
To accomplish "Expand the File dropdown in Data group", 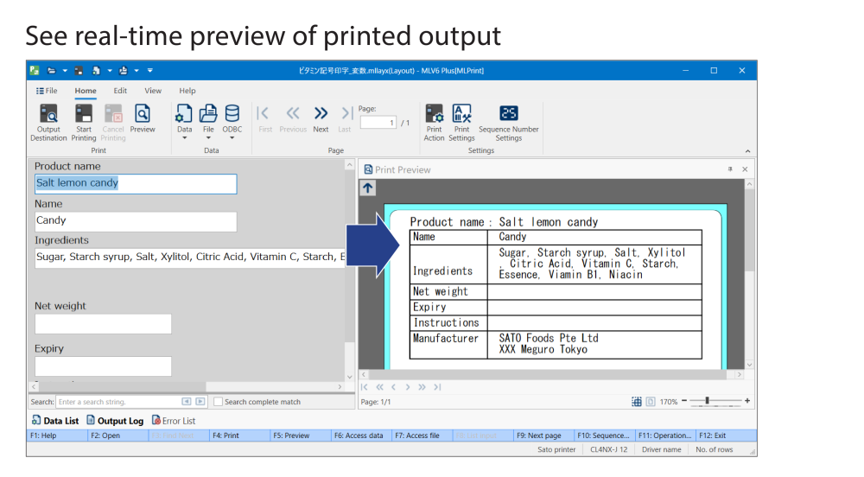I will [x=208, y=138].
